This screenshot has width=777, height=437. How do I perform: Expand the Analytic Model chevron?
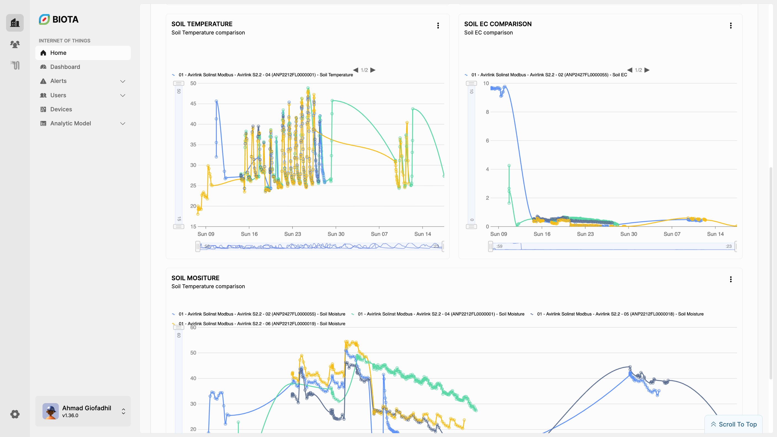pyautogui.click(x=123, y=123)
